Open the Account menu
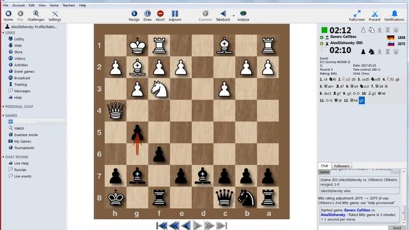 click(19, 5)
